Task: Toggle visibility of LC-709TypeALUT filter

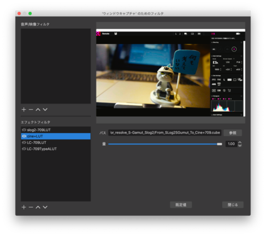Action: coord(24,149)
